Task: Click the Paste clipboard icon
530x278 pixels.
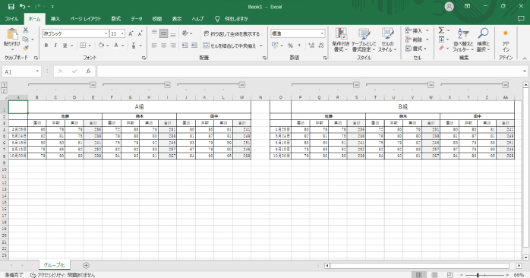Action: [x=12, y=34]
